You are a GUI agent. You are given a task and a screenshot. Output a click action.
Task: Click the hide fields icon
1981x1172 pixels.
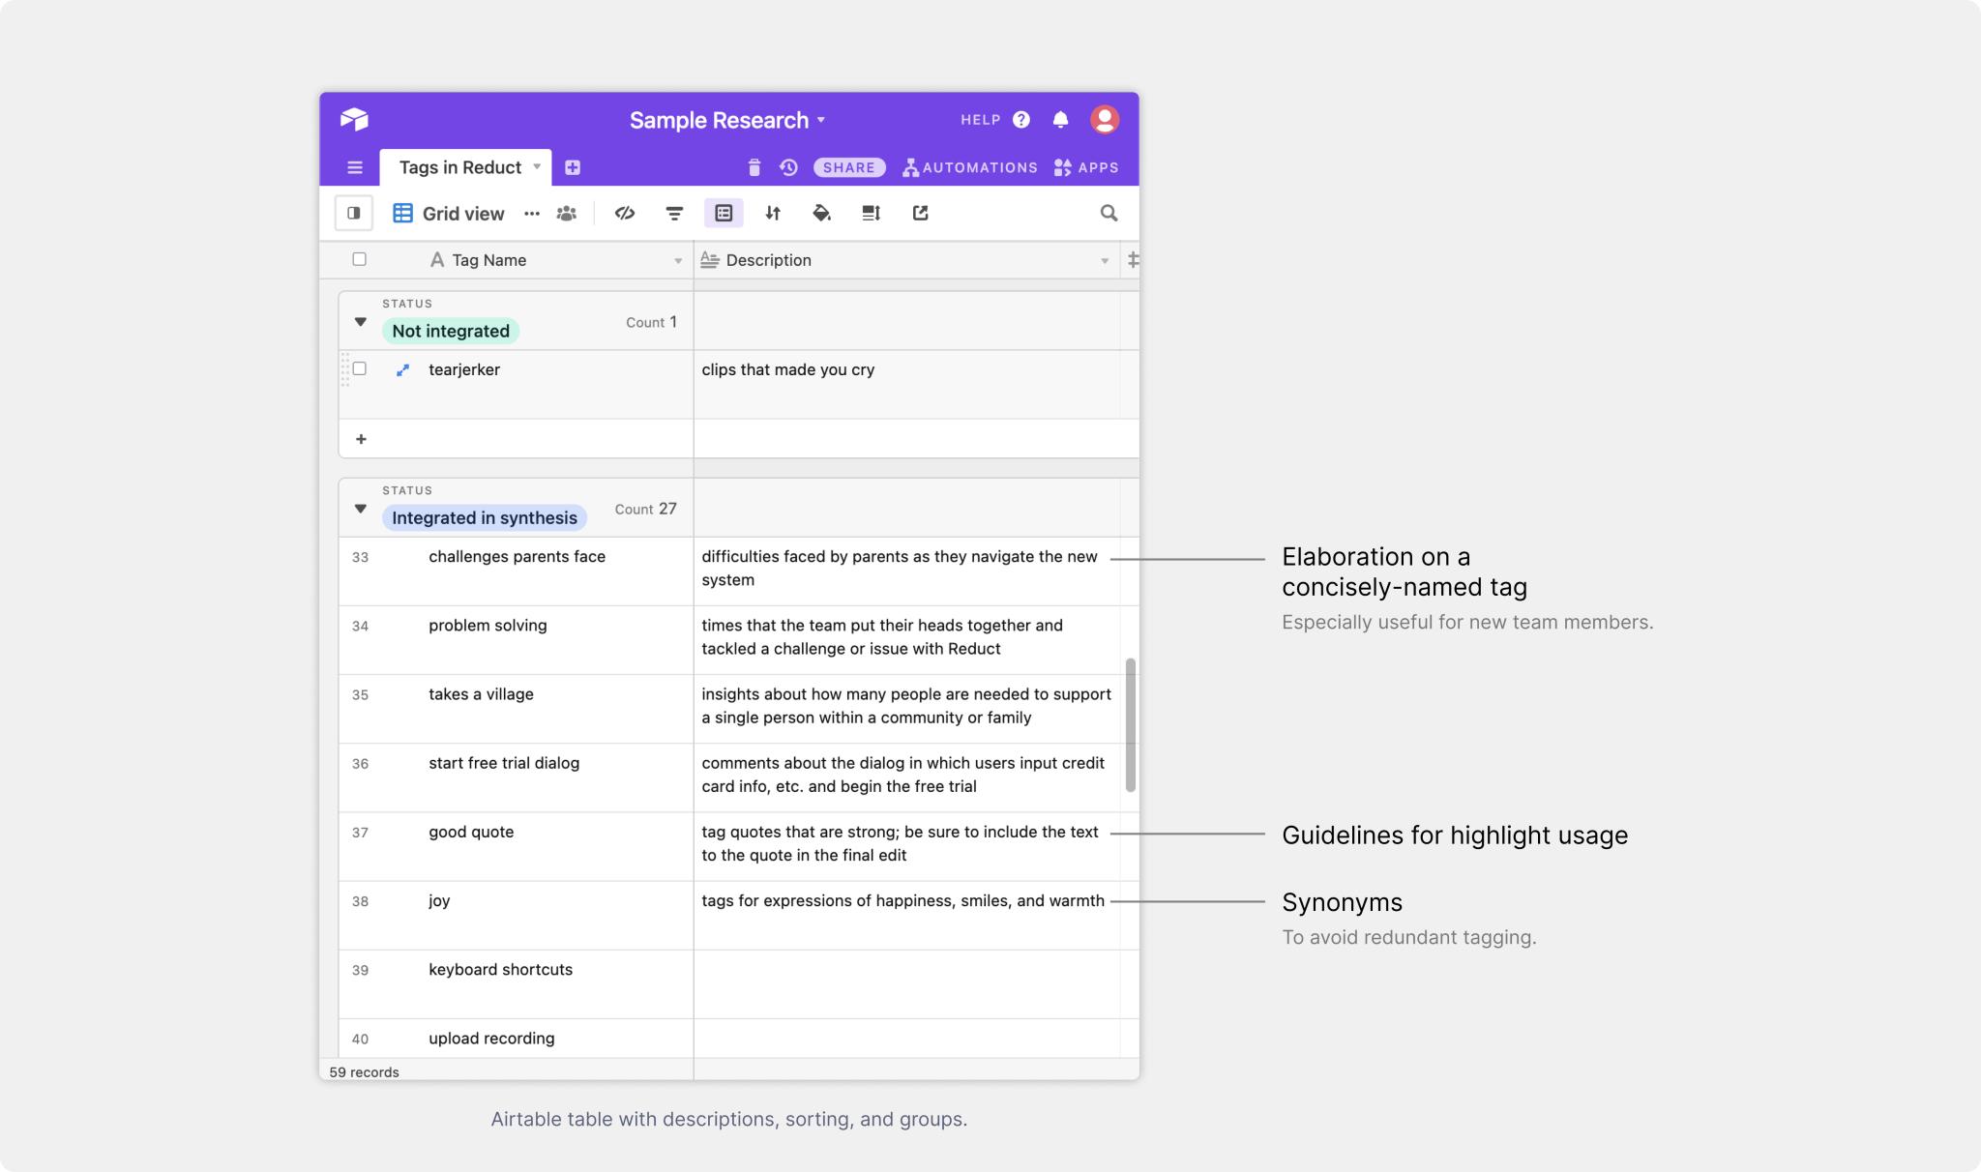(x=625, y=213)
